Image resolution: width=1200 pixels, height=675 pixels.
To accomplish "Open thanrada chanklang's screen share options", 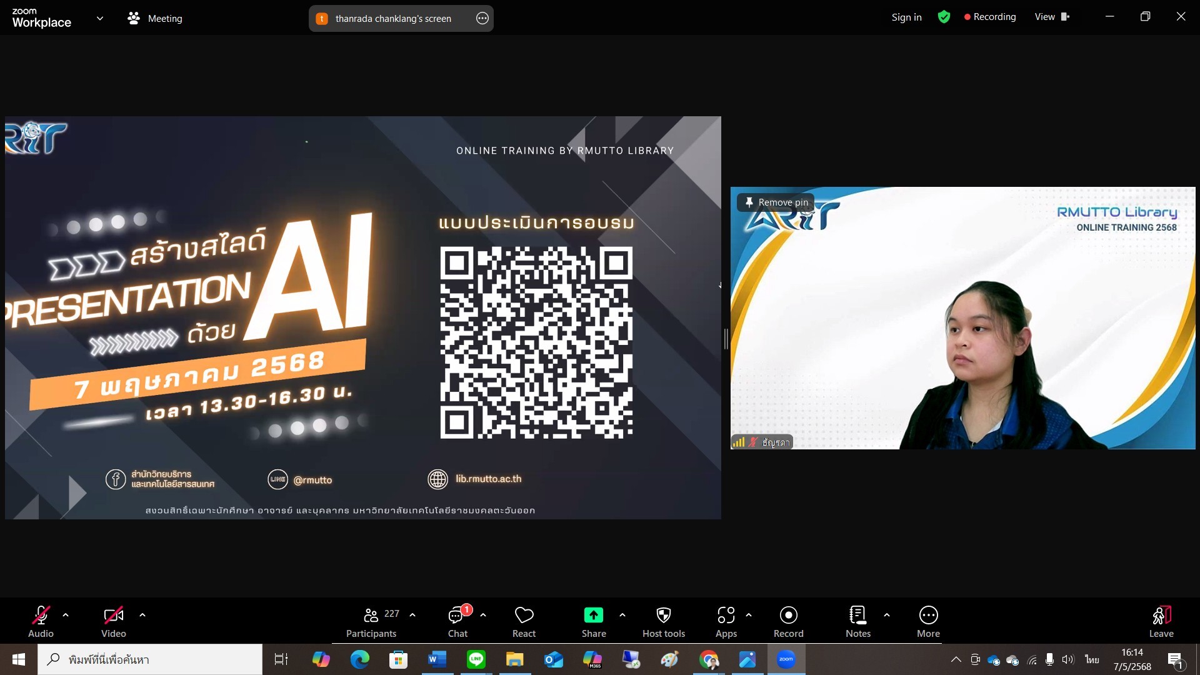I will (482, 19).
